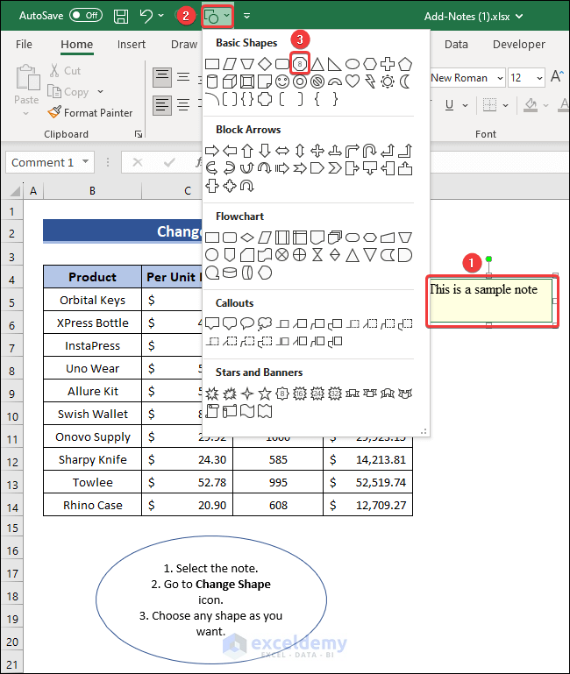The image size is (570, 674).
Task: Click the Copy button
Action: coord(68,91)
